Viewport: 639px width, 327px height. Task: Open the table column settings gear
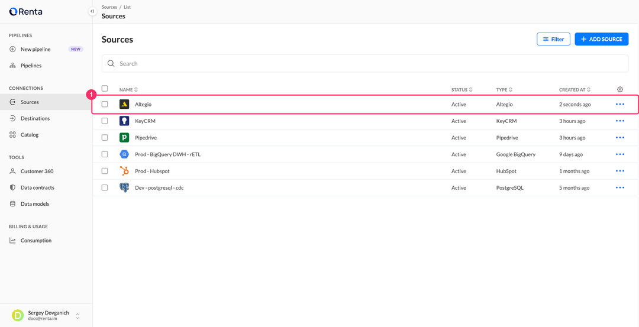click(x=620, y=89)
